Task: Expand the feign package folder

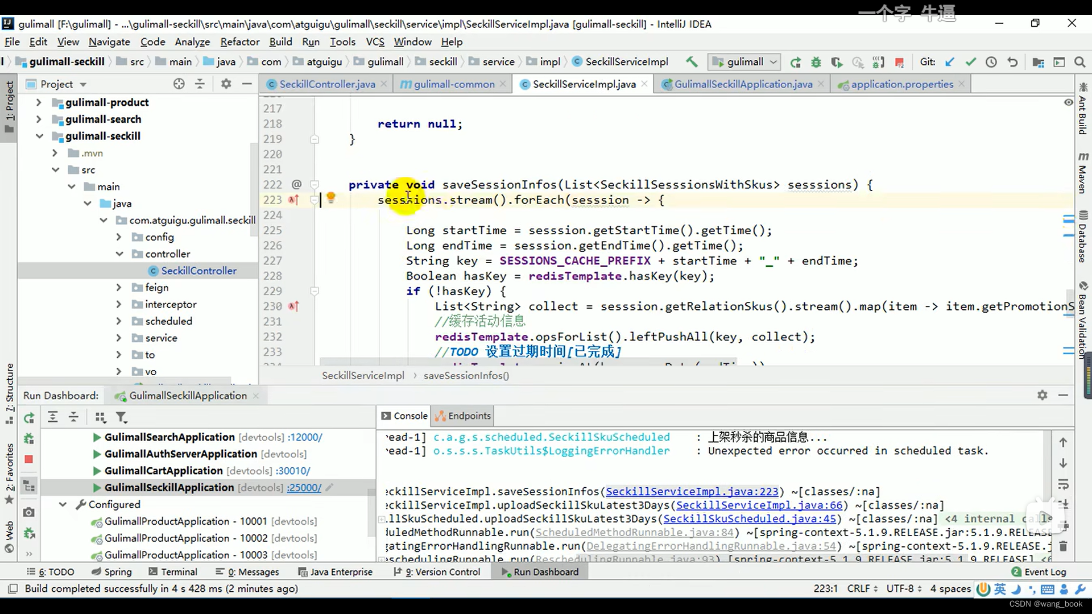Action: click(x=118, y=288)
